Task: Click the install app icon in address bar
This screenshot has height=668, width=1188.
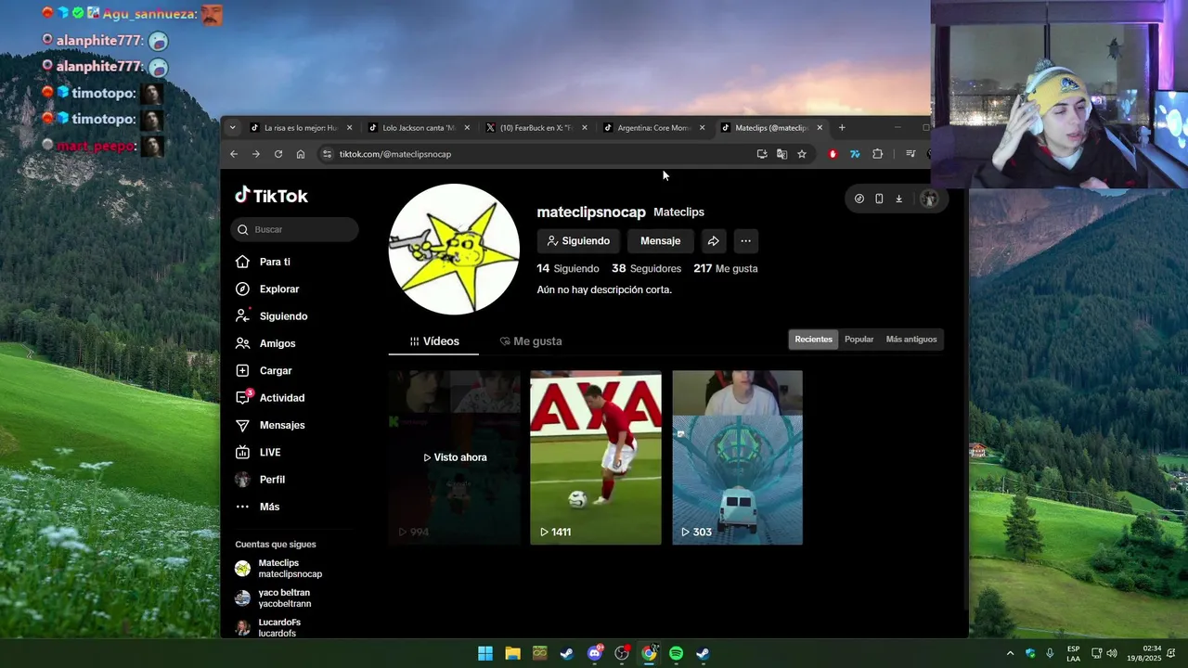Action: pos(762,154)
